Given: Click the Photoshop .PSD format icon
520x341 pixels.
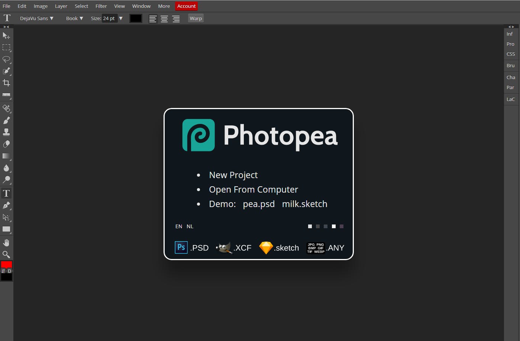Looking at the screenshot, I should click(x=181, y=247).
